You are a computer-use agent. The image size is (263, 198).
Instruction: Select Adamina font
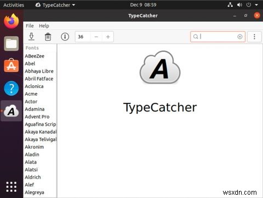[x=40, y=109]
